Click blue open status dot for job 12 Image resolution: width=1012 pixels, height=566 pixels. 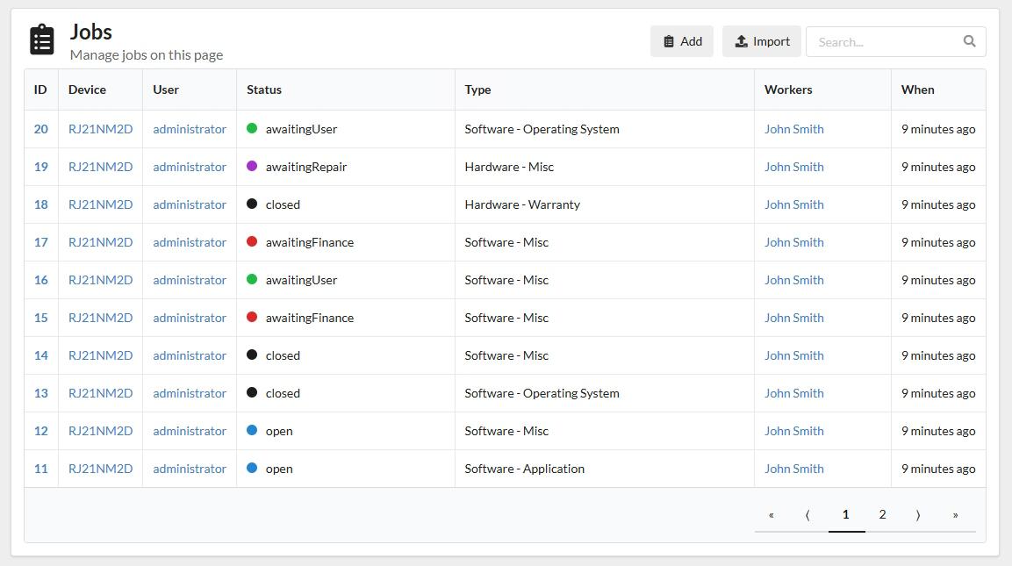[x=252, y=431]
